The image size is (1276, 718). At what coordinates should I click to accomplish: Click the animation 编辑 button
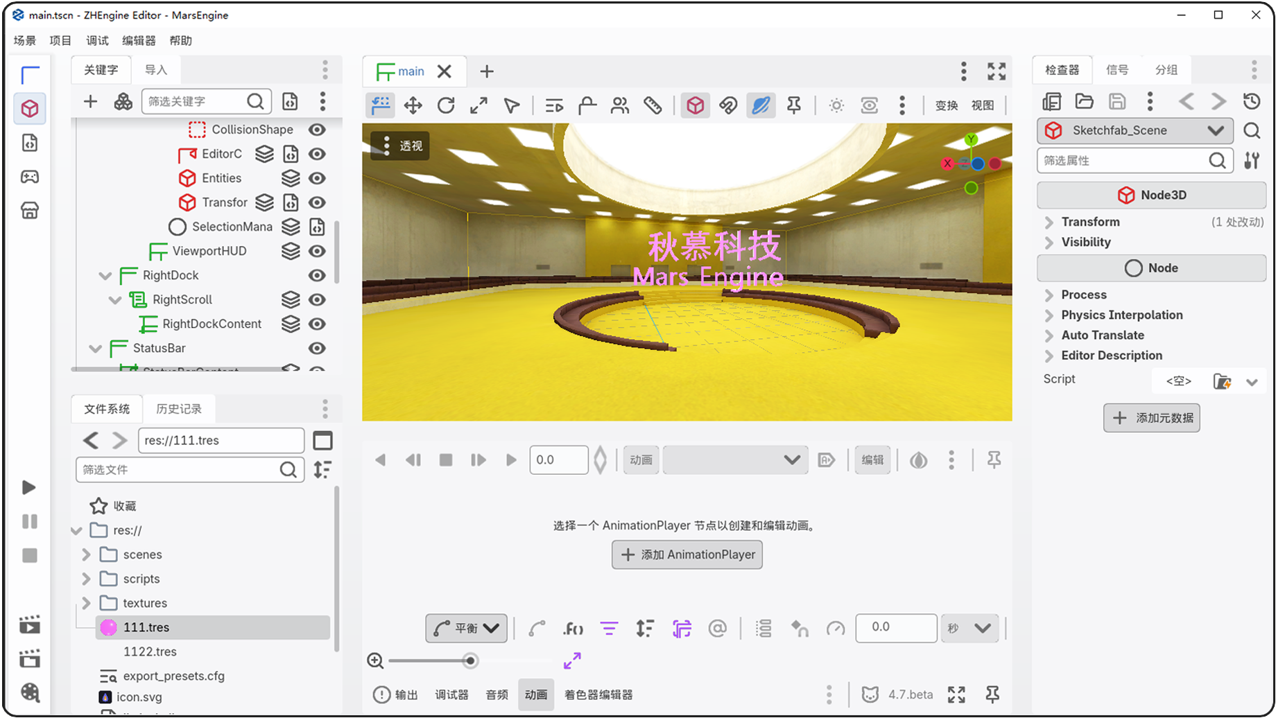click(x=872, y=460)
